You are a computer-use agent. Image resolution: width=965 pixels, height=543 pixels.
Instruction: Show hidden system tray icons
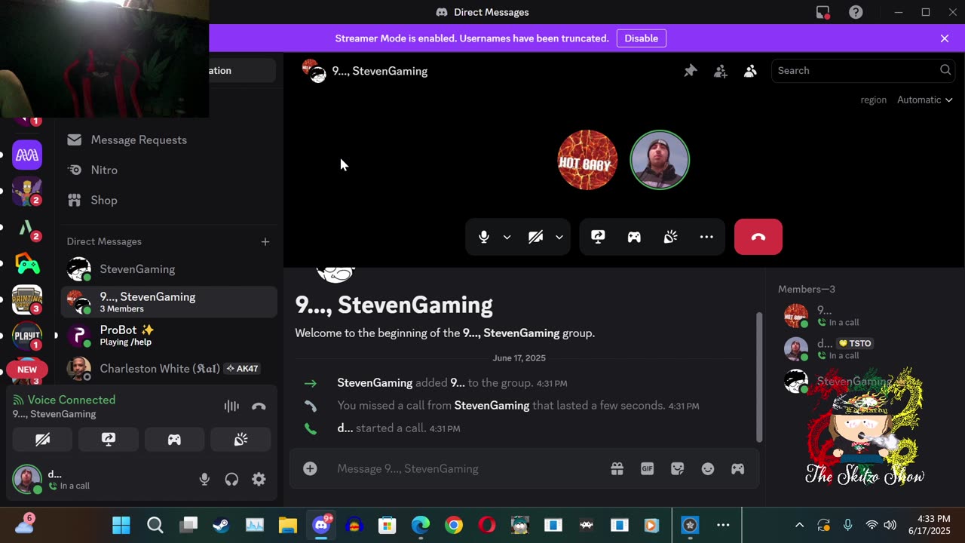799,525
